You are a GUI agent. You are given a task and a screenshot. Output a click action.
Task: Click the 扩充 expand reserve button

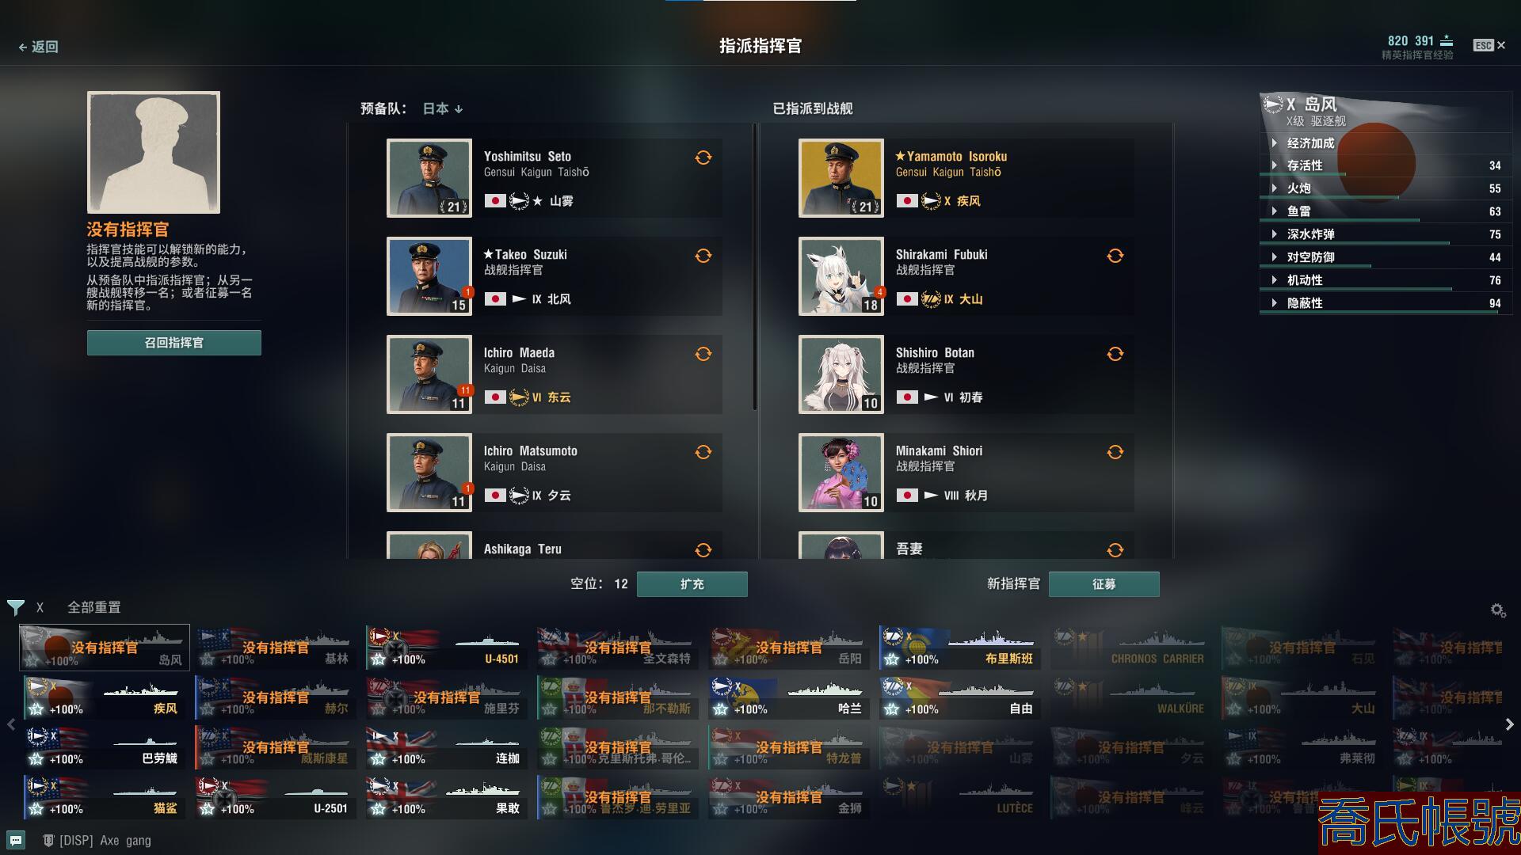(x=692, y=584)
